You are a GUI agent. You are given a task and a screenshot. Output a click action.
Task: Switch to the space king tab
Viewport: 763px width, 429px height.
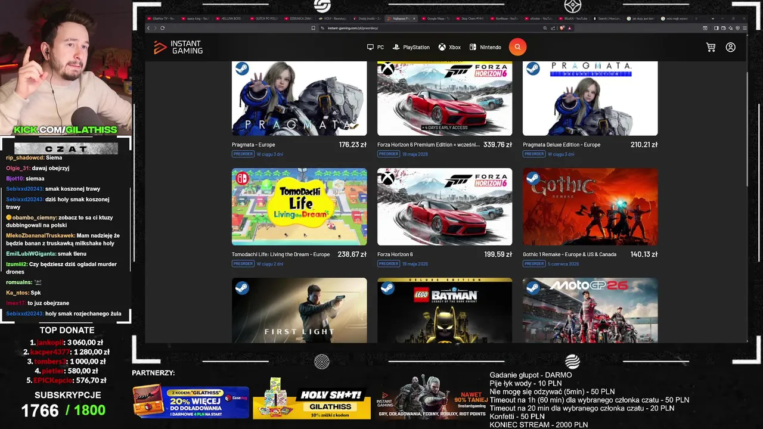[196, 18]
